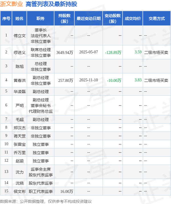Click 严明's 代理财务总监 position text
Screen dimensions: 171x204
[x=40, y=111]
